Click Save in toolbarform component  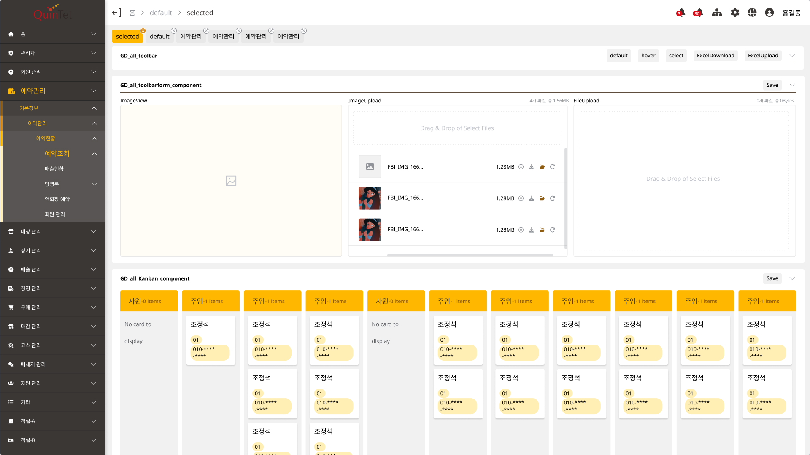(x=772, y=85)
